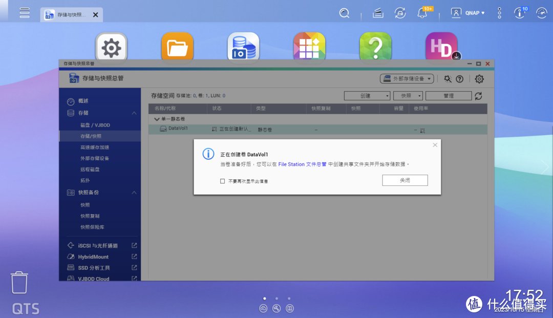Tick the 不要再次显示此信息 checkbox
Screen dimensions: 553x318
point(223,181)
